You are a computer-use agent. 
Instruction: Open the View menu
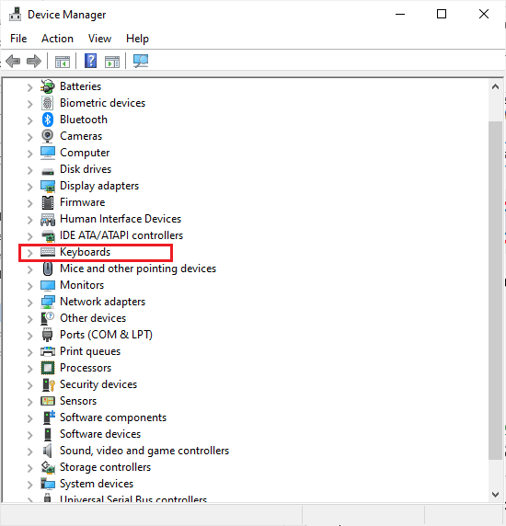[99, 39]
